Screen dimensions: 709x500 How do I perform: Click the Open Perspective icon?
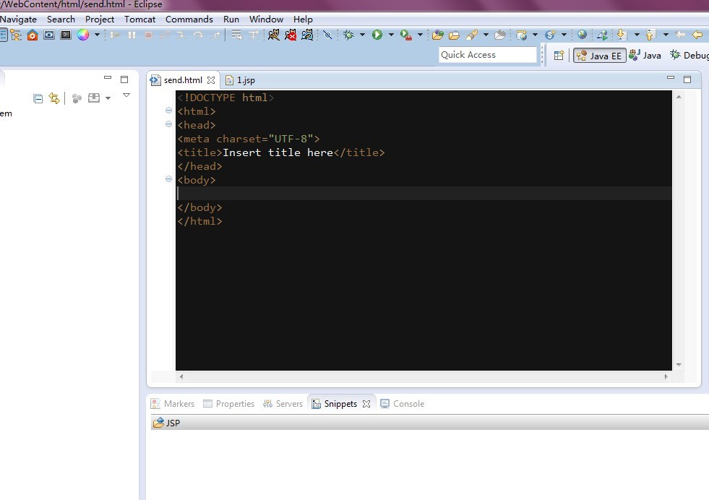coord(559,55)
